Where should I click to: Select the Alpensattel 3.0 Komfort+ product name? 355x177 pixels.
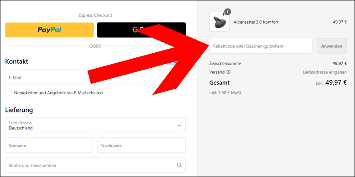[257, 22]
